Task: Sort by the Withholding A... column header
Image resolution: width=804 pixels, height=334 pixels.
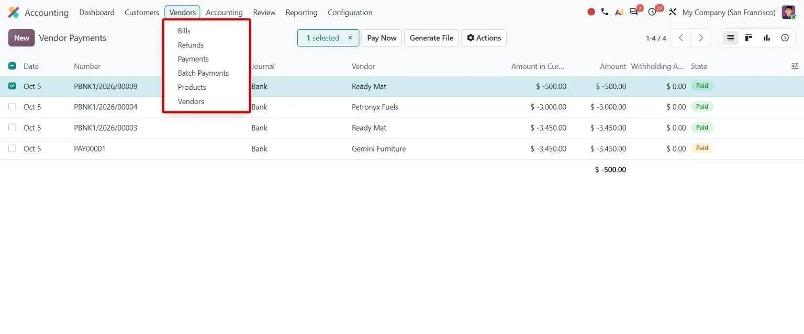Action: click(x=657, y=66)
